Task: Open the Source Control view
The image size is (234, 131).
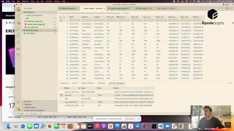Action: click(18, 23)
